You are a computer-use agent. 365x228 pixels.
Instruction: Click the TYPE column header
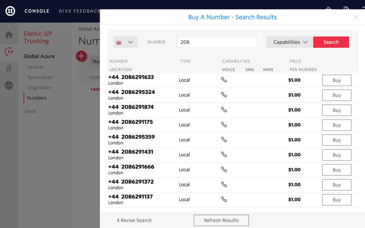pos(185,61)
